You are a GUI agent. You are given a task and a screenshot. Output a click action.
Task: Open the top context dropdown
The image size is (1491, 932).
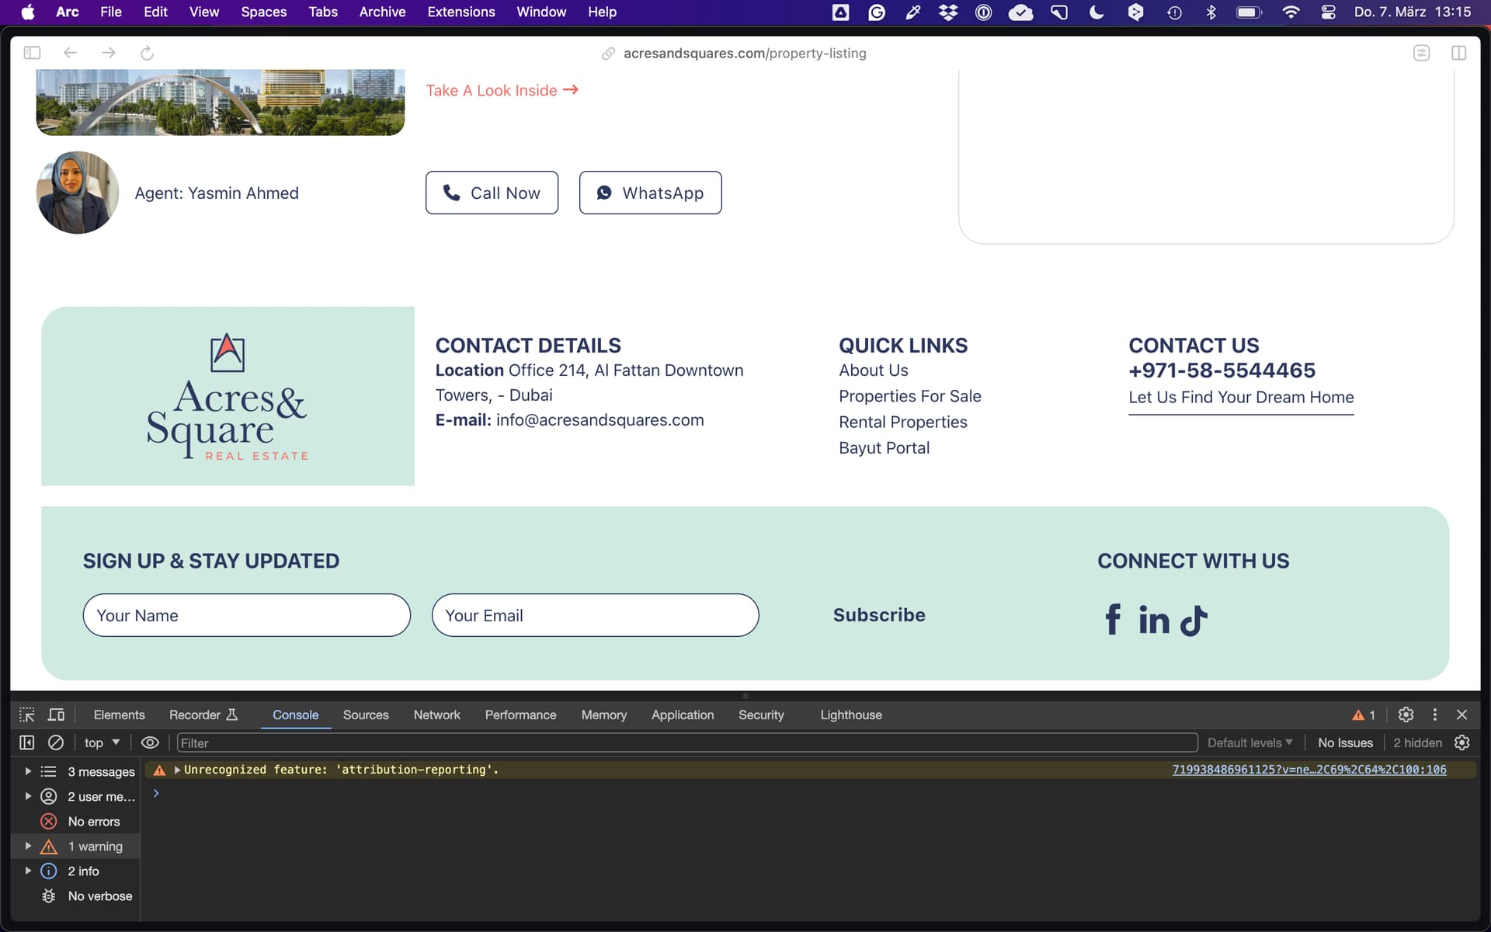click(x=102, y=742)
